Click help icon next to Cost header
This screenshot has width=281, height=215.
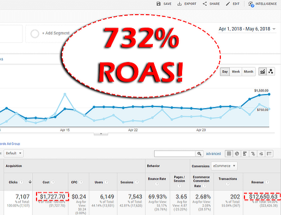tap(53, 182)
